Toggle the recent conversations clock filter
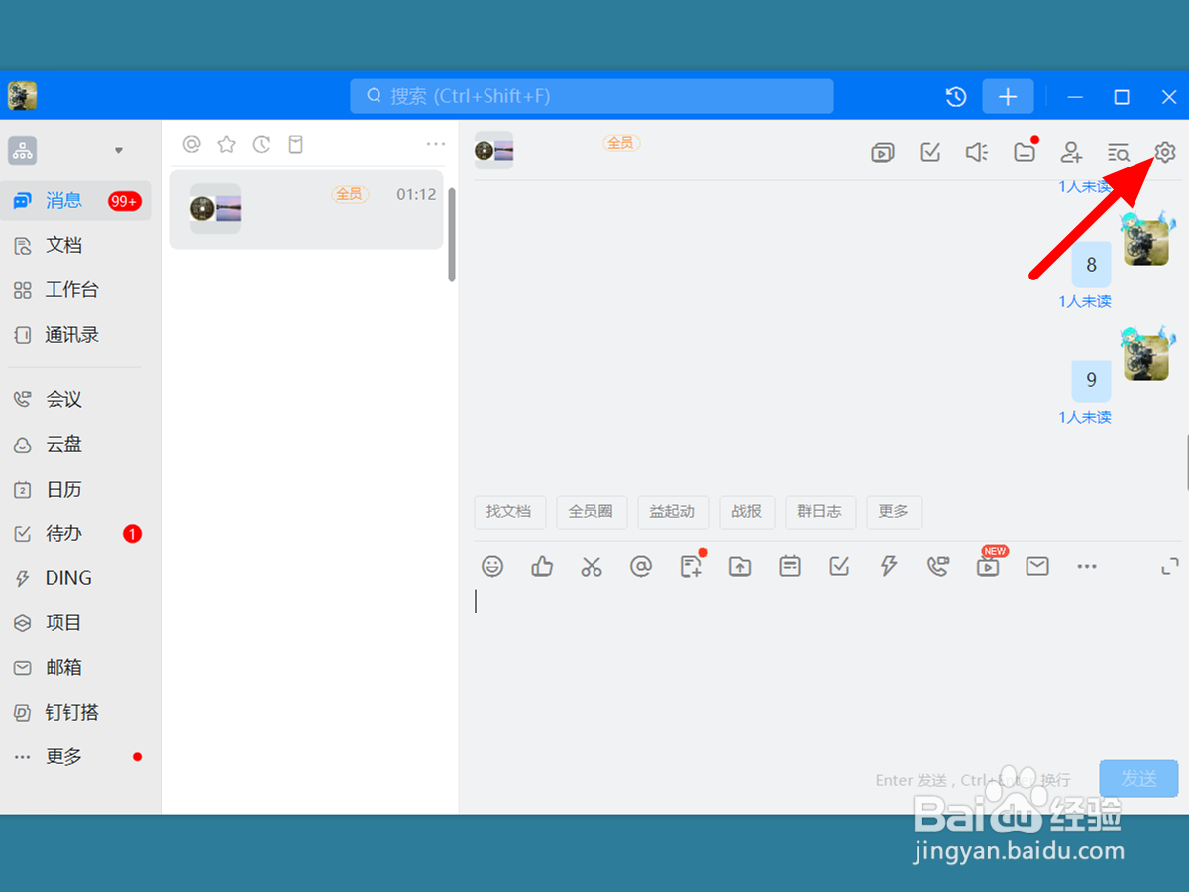The height and width of the screenshot is (892, 1189). click(262, 143)
